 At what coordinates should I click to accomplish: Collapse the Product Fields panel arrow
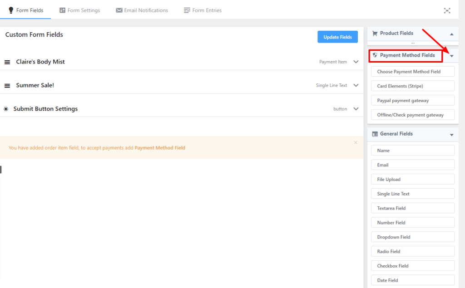pyautogui.click(x=451, y=34)
